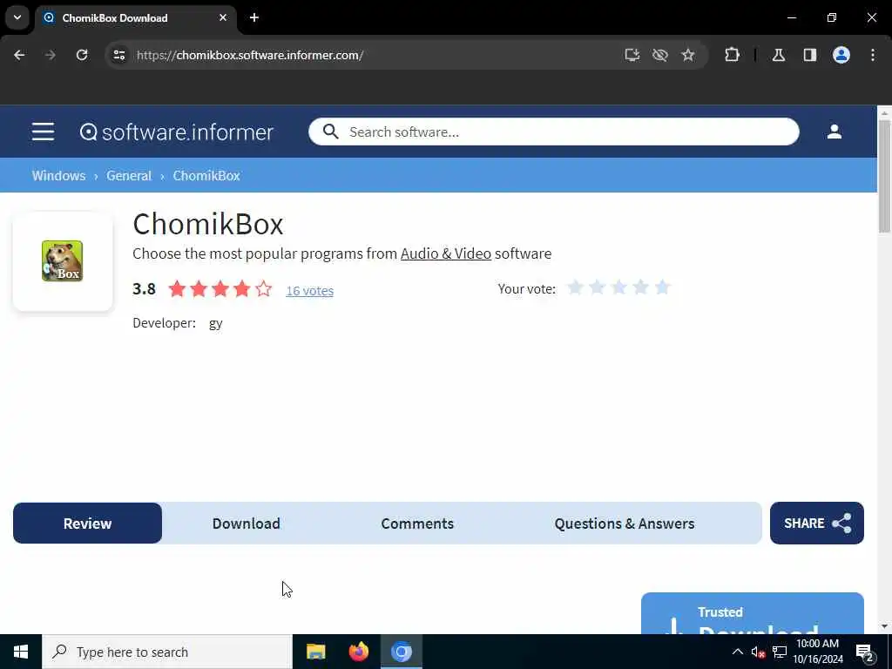The image size is (892, 669).
Task: Click the browser forward arrow
Action: point(51,55)
